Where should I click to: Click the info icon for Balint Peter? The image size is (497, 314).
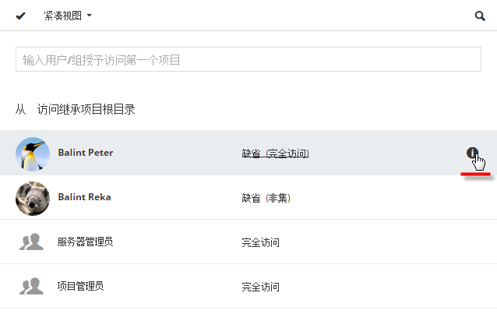(471, 153)
